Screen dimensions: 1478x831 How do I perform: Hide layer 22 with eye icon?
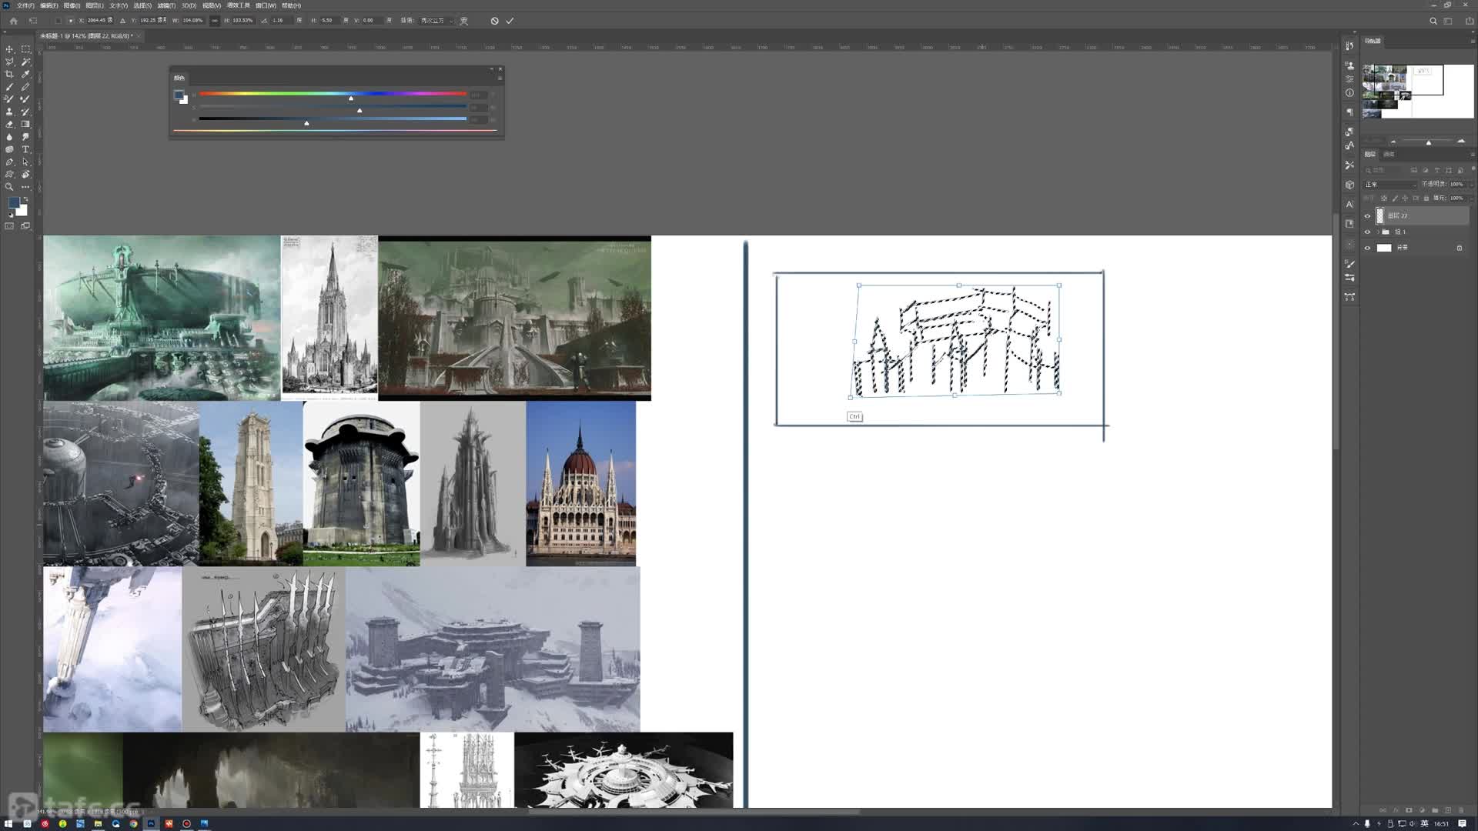pyautogui.click(x=1368, y=216)
